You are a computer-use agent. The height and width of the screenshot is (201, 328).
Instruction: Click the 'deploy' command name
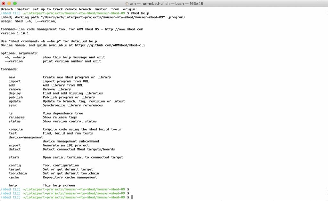coord(15,93)
